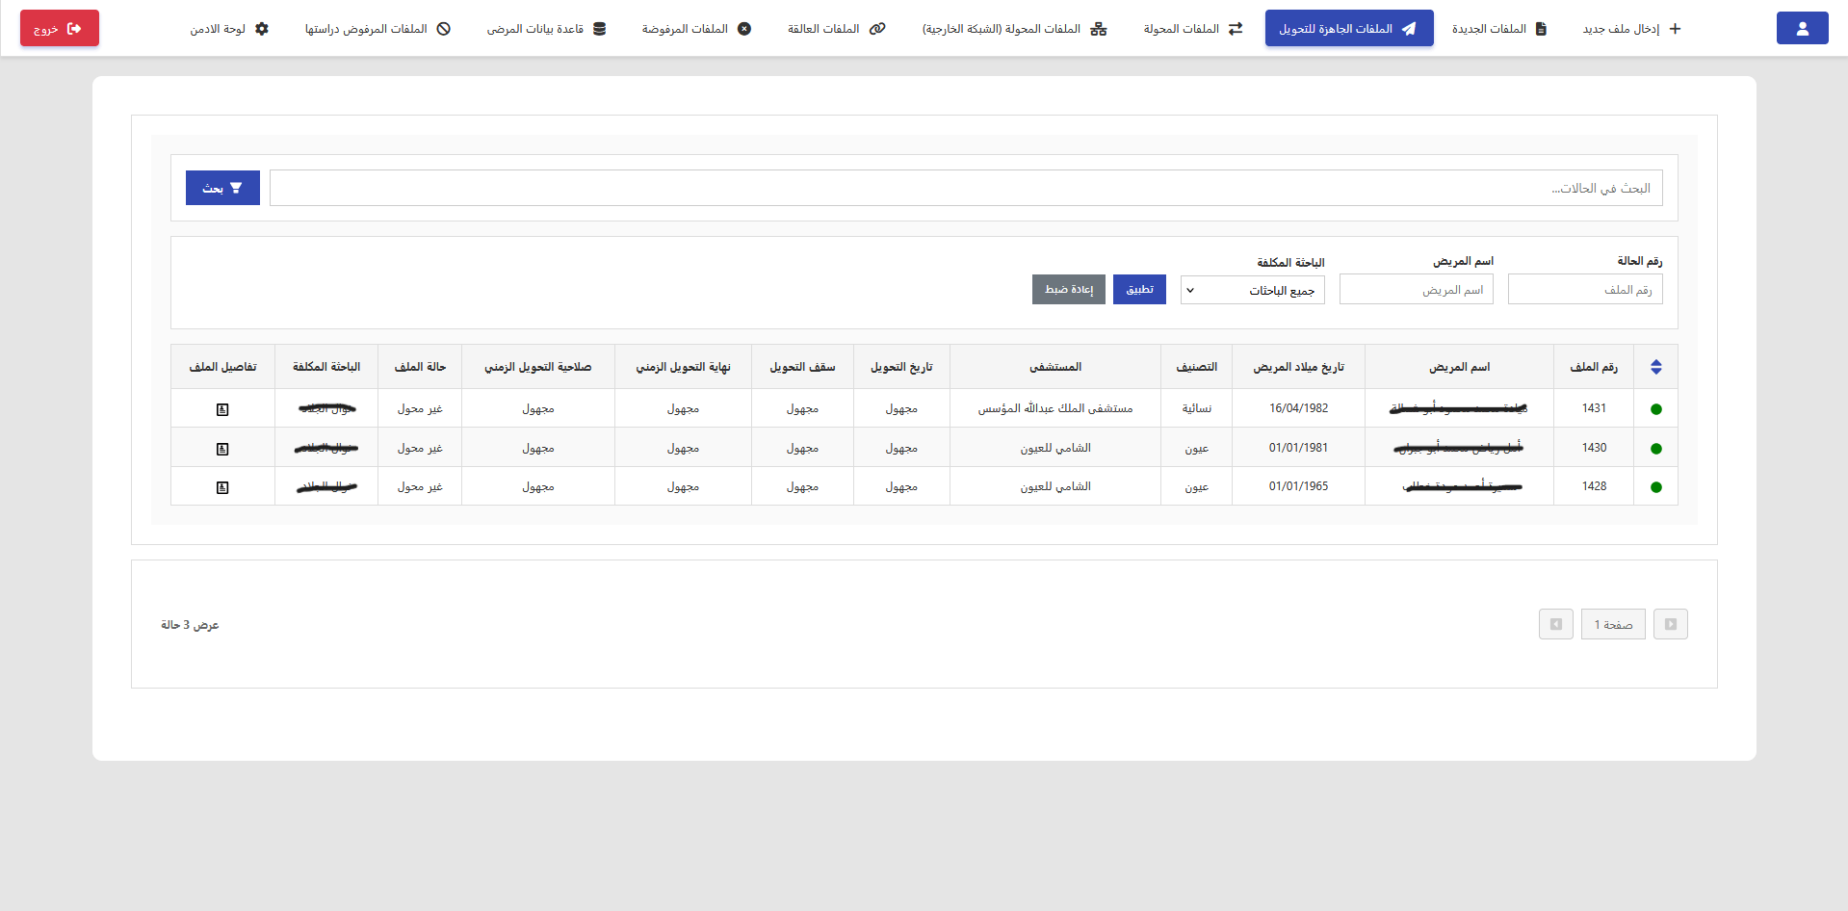Open the لوحة الادمن settings gear
Viewport: 1848px width, 911px height.
click(x=263, y=28)
